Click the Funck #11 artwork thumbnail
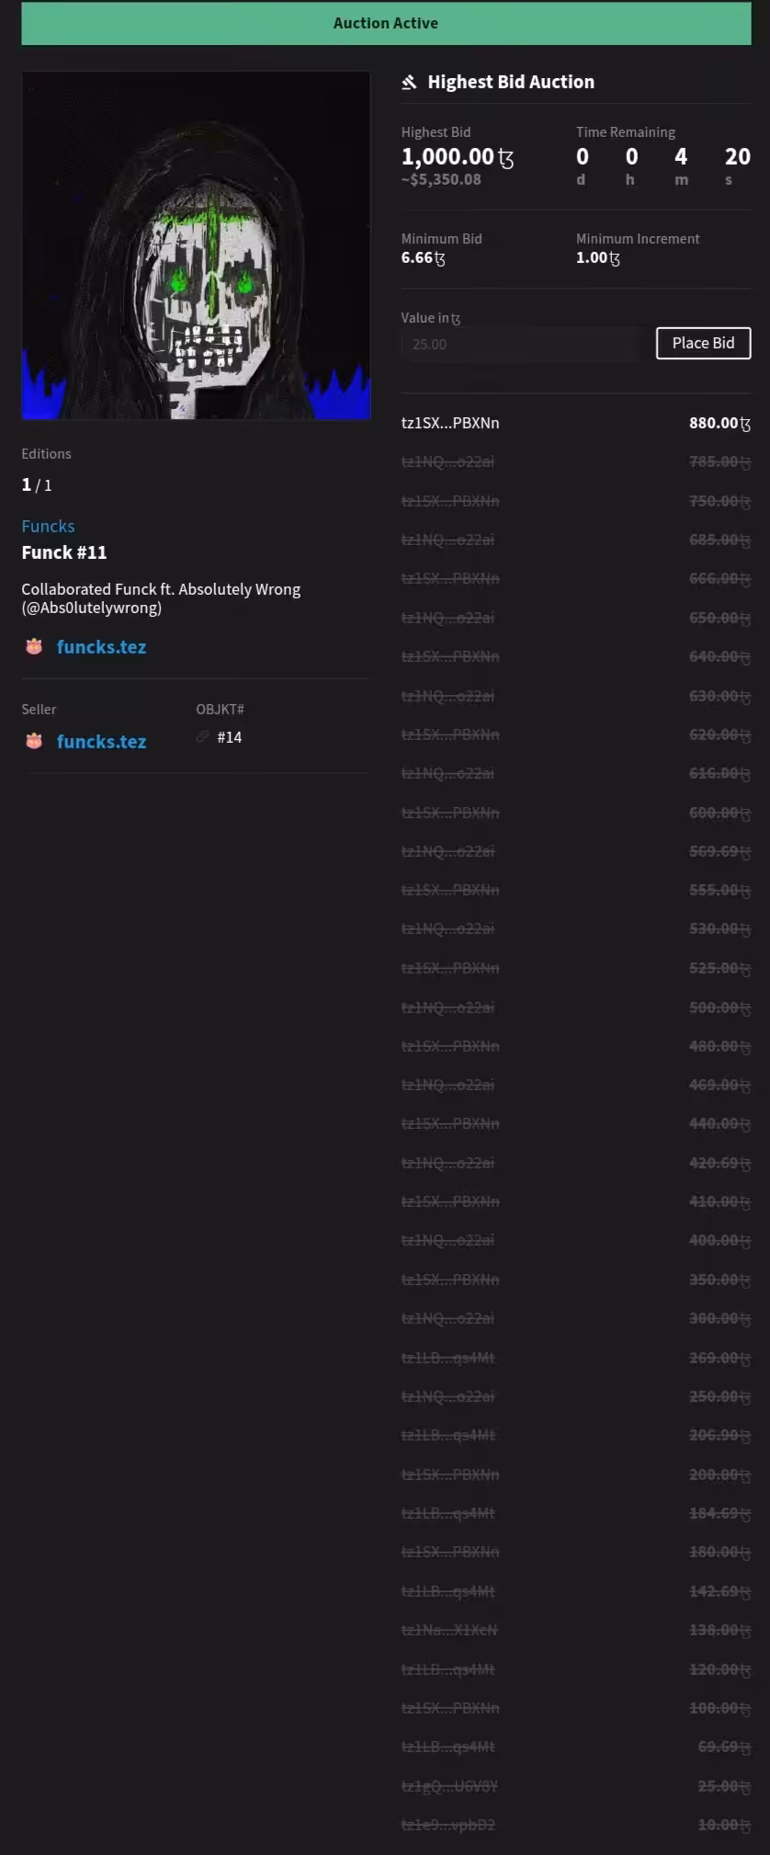The width and height of the screenshot is (770, 1855). click(x=196, y=245)
